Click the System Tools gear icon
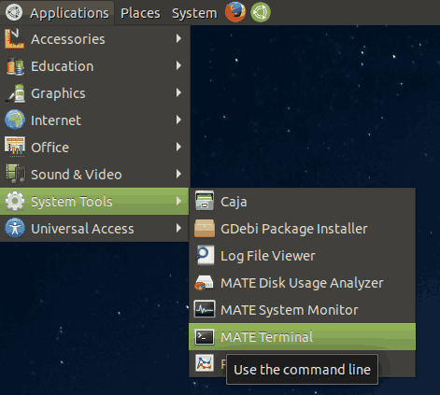The width and height of the screenshot is (440, 395). pos(15,201)
